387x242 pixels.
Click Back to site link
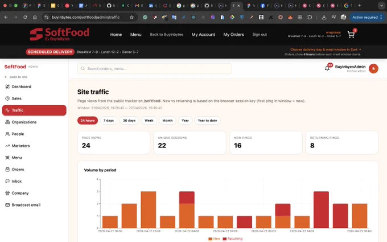[16, 77]
